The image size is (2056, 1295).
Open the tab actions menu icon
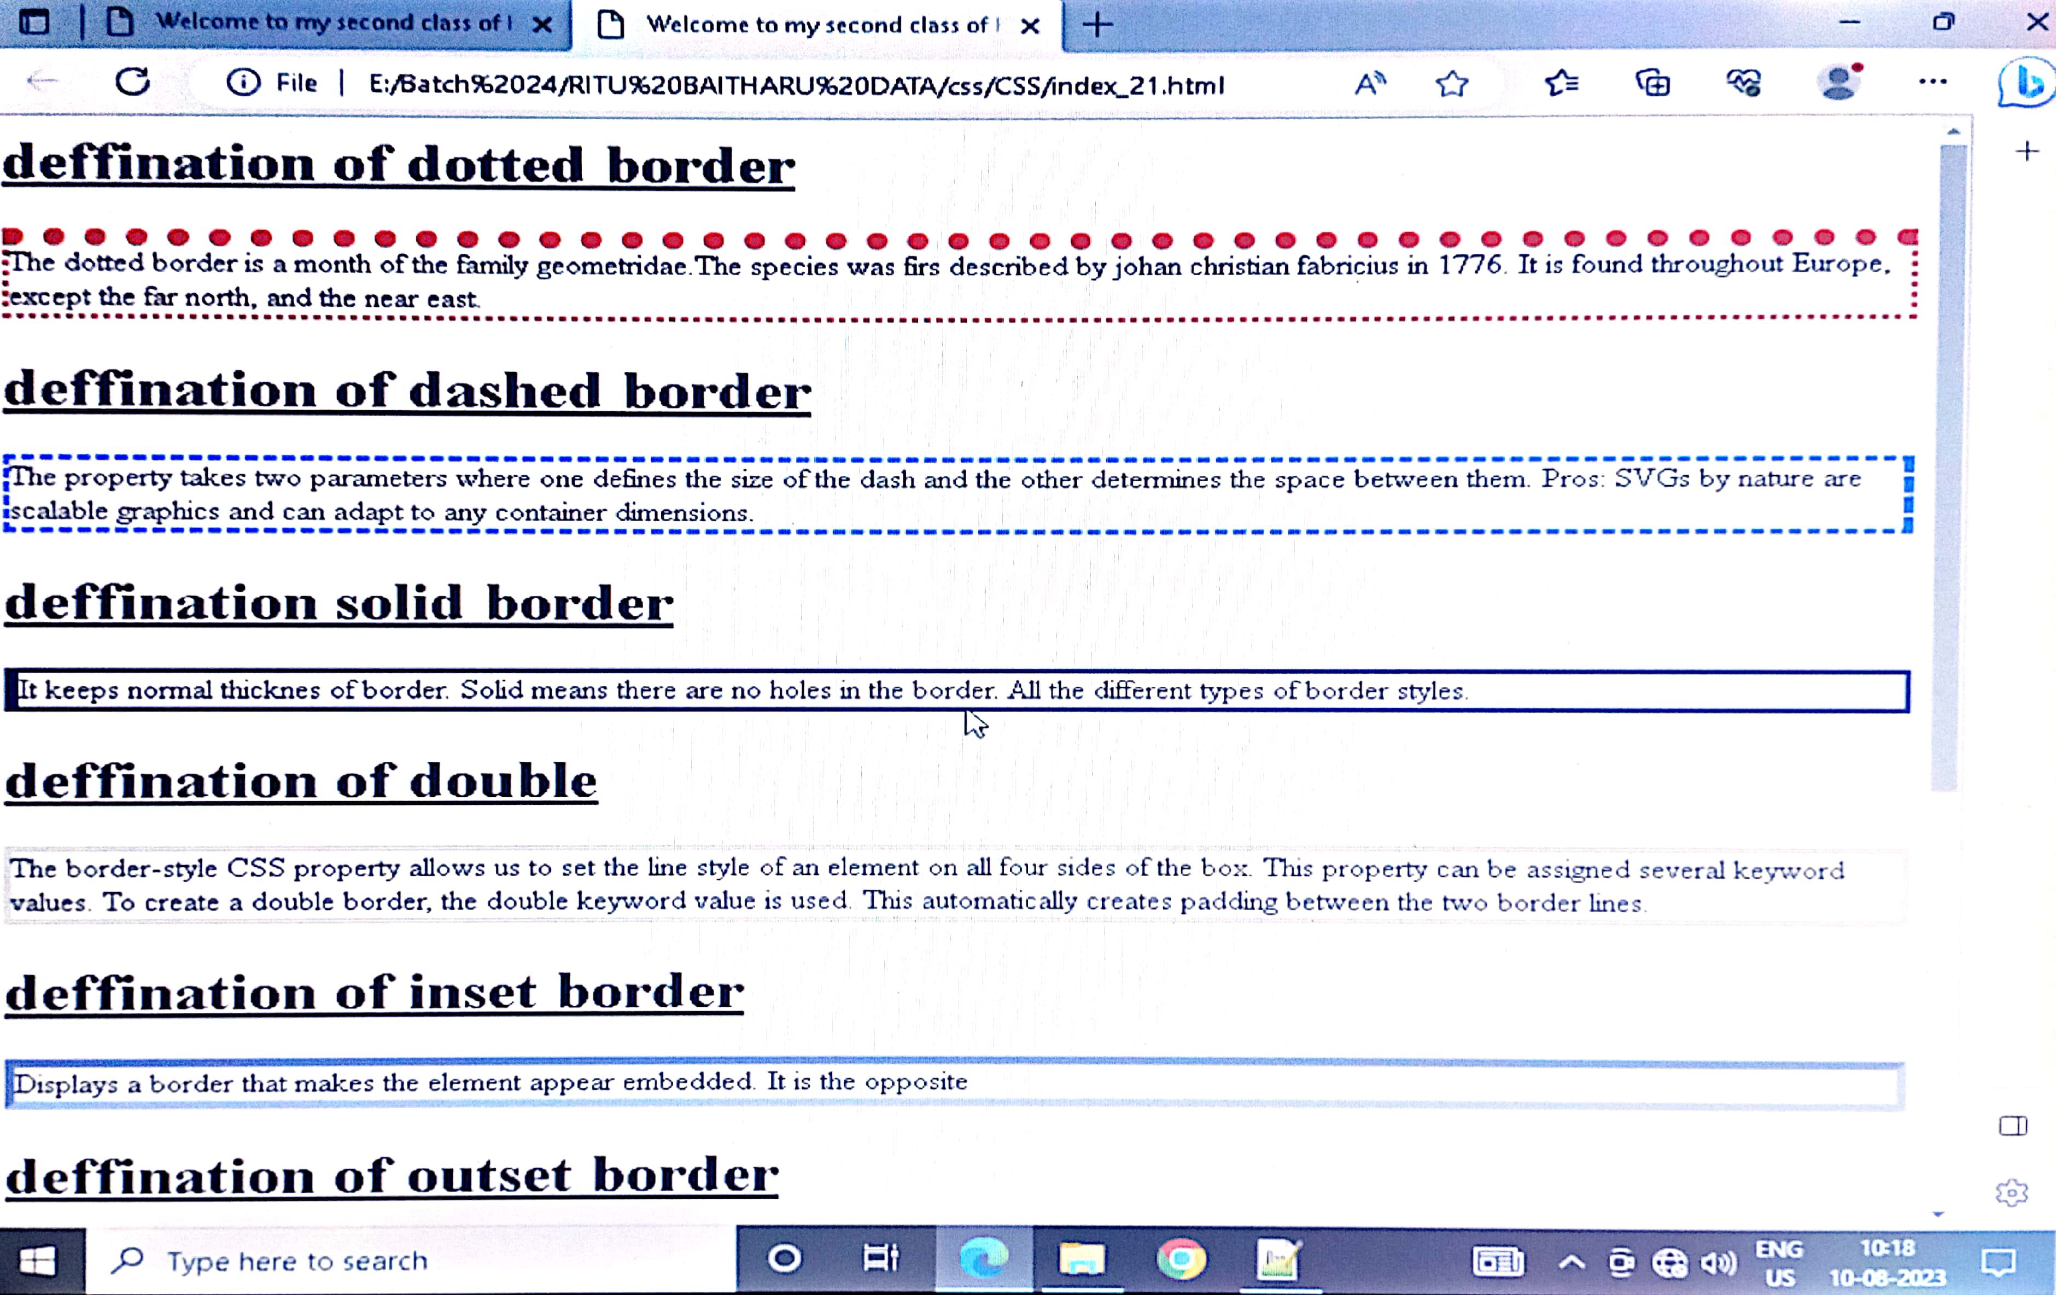[34, 22]
